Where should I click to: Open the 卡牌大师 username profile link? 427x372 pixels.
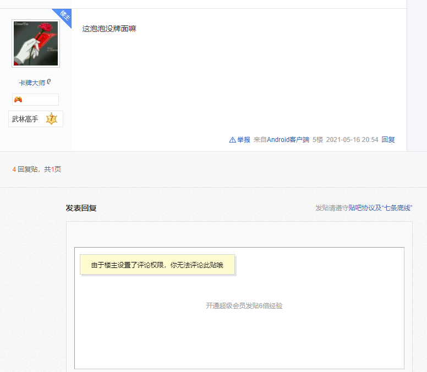32,83
